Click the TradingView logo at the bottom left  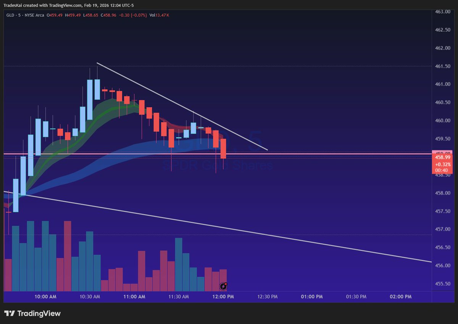click(32, 313)
